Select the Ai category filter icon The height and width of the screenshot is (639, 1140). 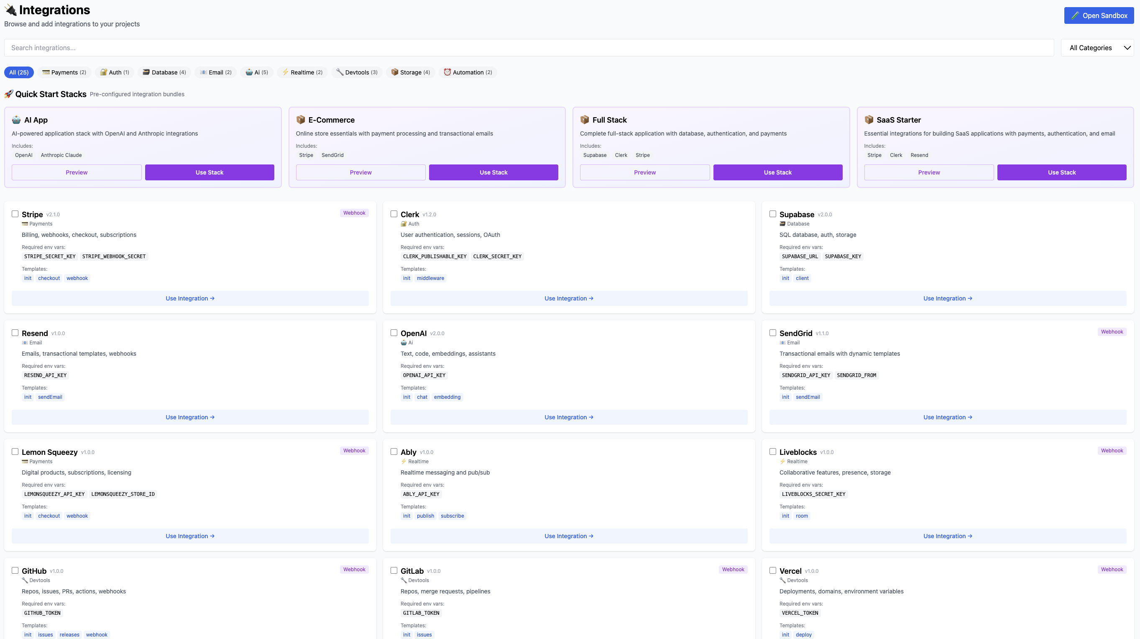tap(249, 72)
